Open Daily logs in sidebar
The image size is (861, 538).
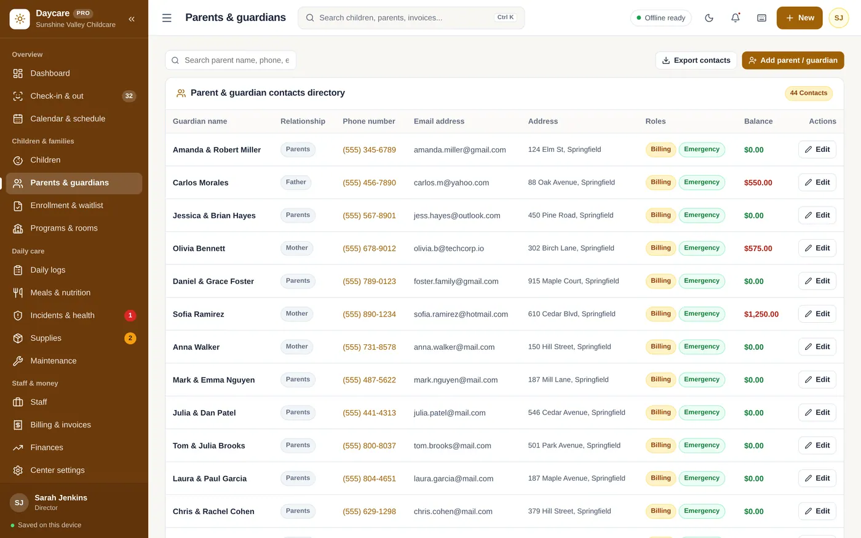coord(74,270)
